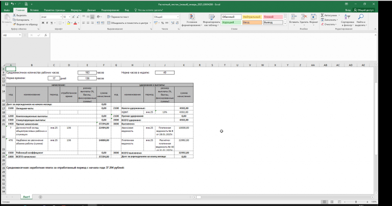The width and height of the screenshot is (392, 206).
Task: Toggle bold formatting (Ж)
Action: 43,23
